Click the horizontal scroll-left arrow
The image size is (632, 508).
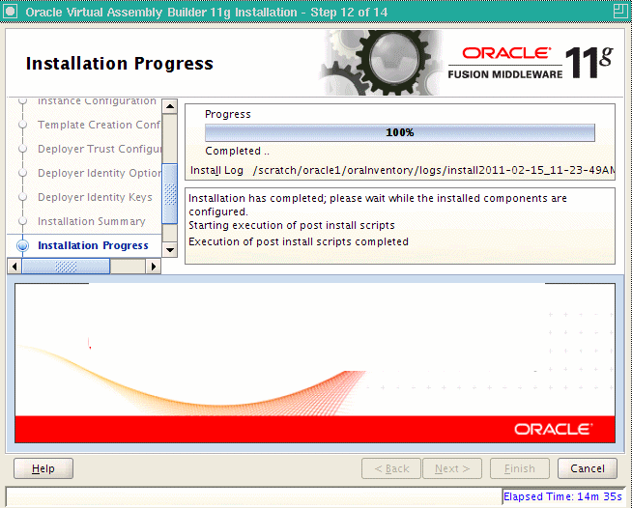click(14, 267)
